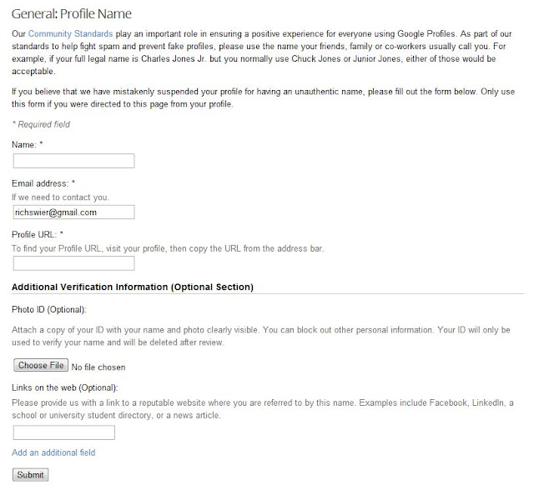Click the 'Required field' note
534x495 pixels.
click(x=41, y=124)
